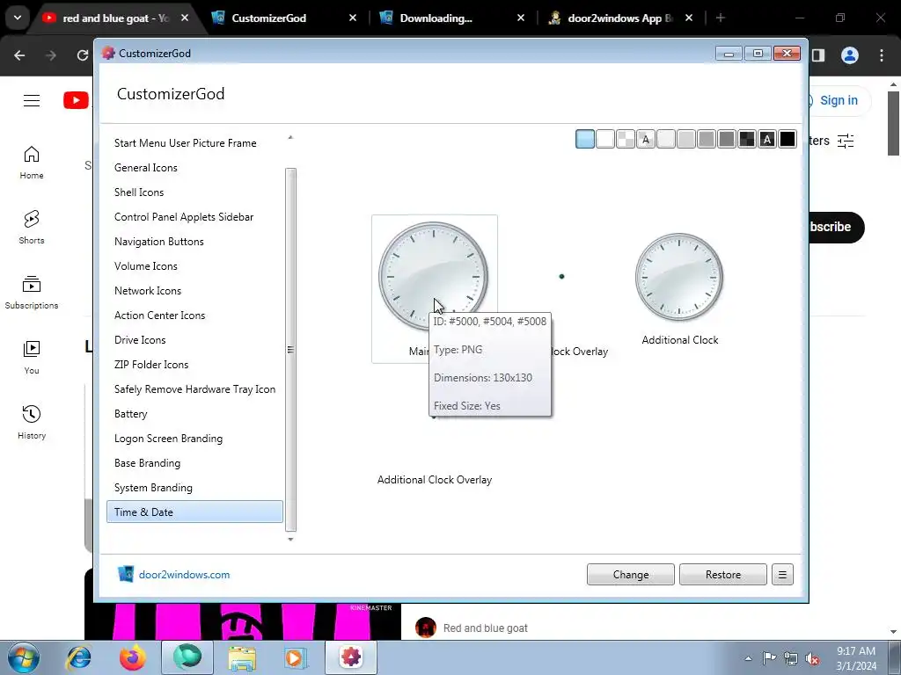Viewport: 901px width, 675px height.
Task: Click the category list scroll down arrow
Action: pos(290,540)
